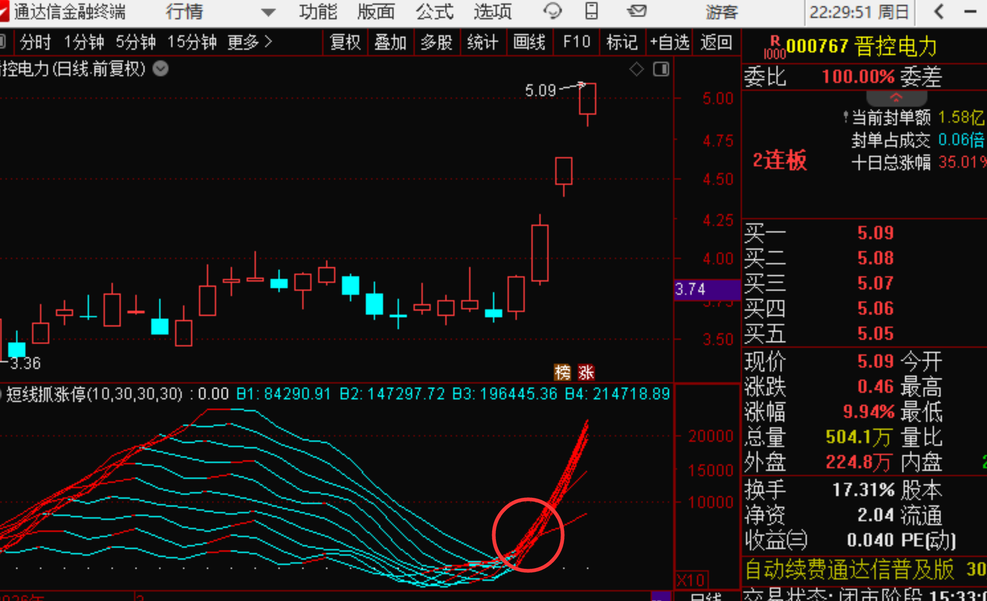
Task: Click the 通达信 logo icon
Action: (x=4, y=11)
